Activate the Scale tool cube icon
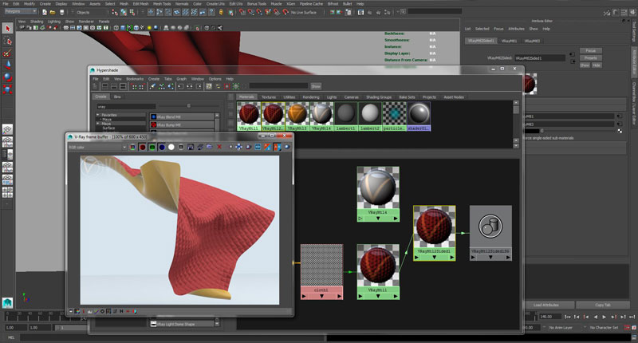The height and width of the screenshot is (343, 638). [7, 89]
